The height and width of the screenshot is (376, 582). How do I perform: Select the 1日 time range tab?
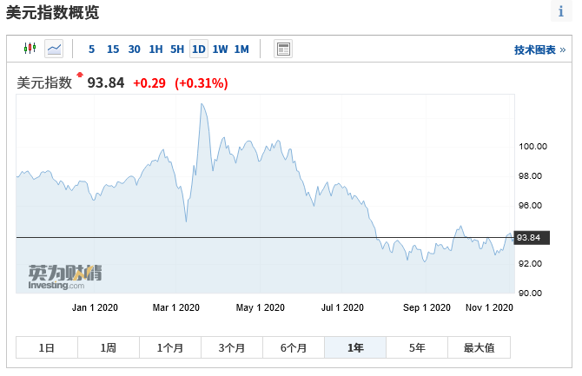point(47,347)
